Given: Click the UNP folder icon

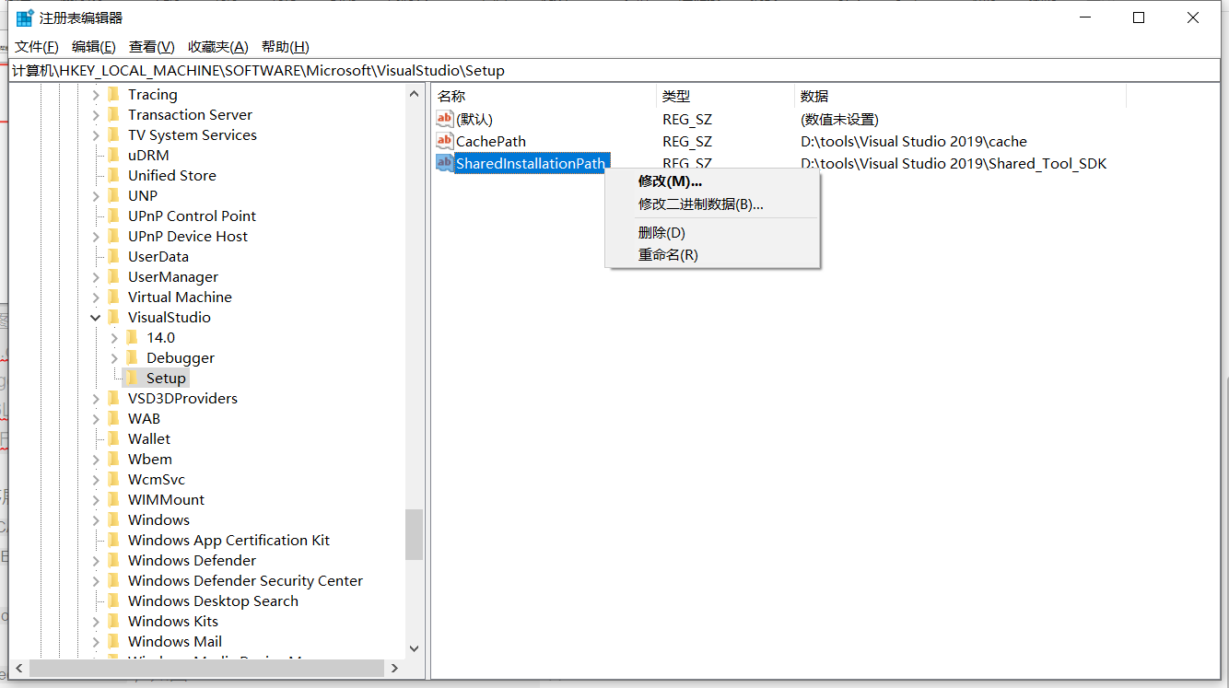Looking at the screenshot, I should click(113, 195).
